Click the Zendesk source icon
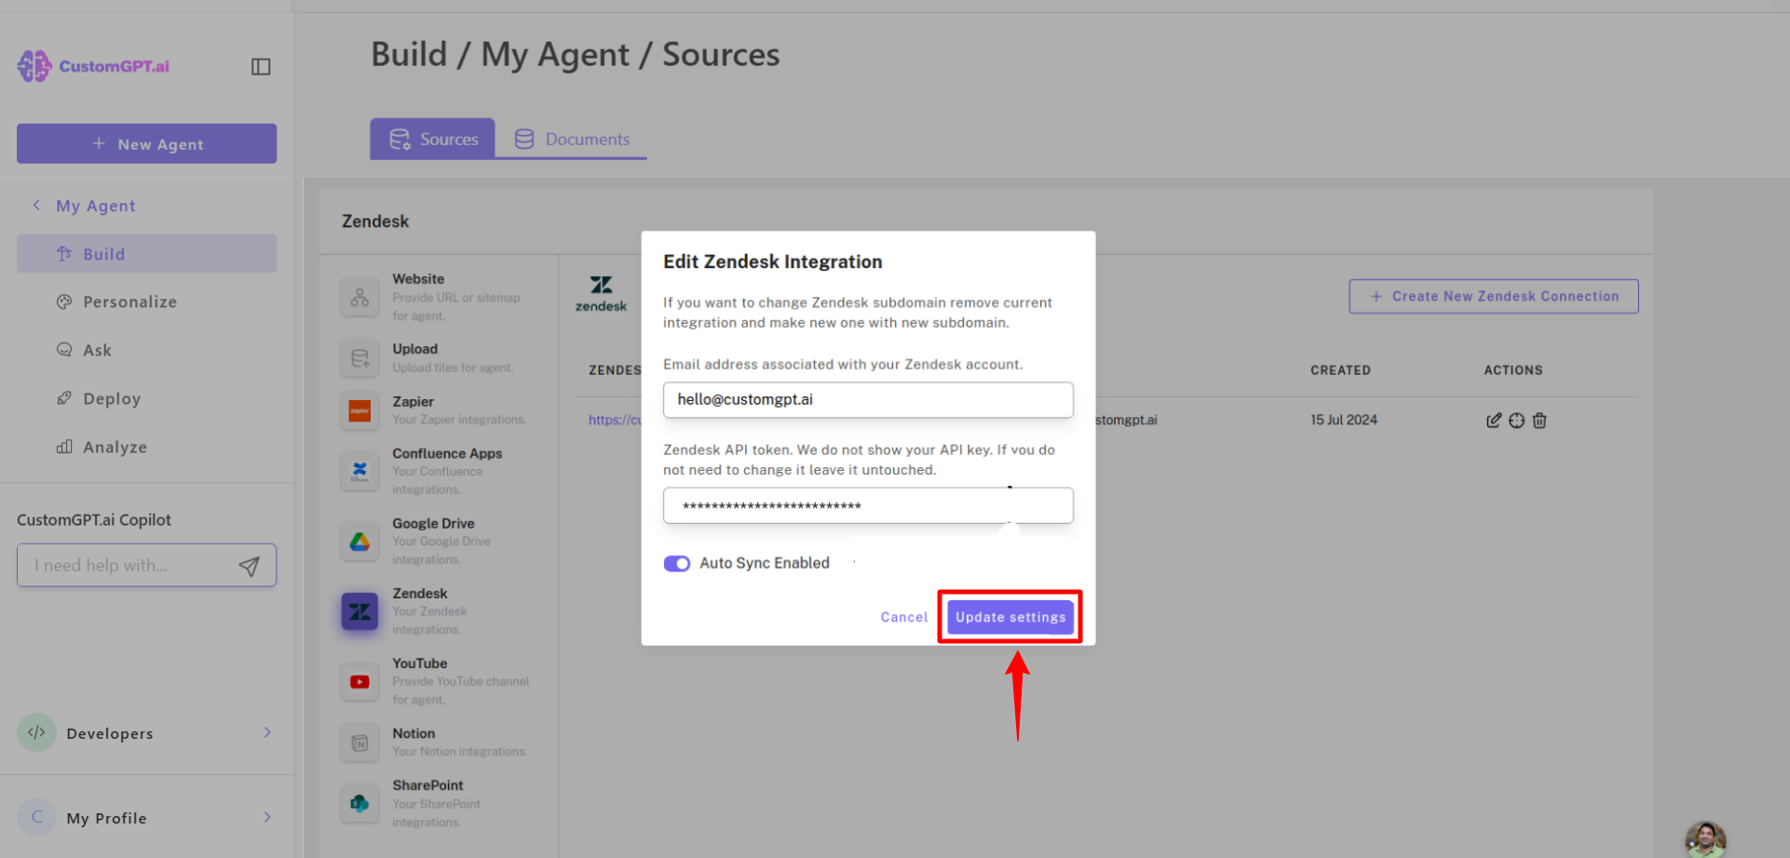 (x=359, y=611)
